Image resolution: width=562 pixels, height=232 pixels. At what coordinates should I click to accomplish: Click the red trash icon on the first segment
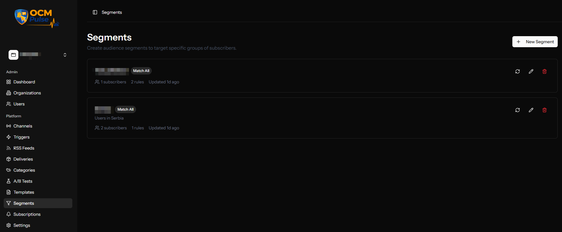(545, 71)
